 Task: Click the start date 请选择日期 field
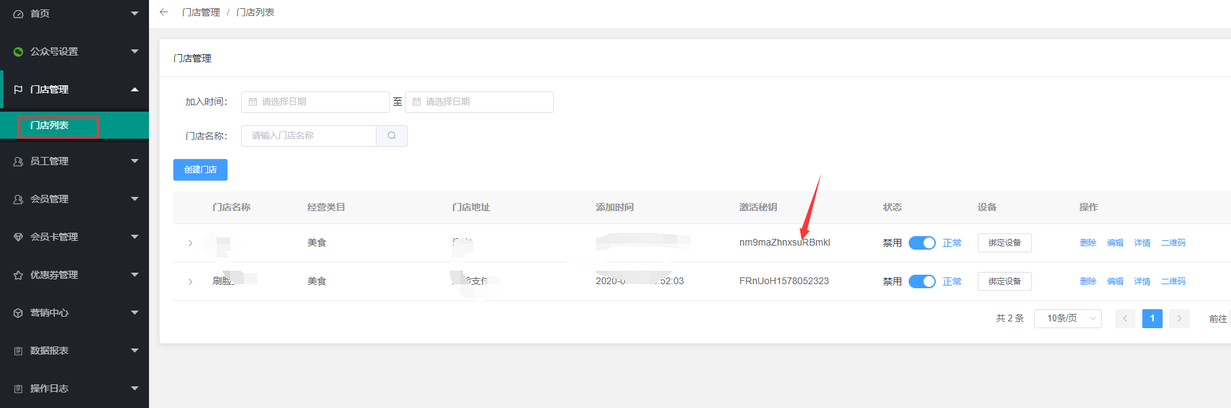pyautogui.click(x=316, y=101)
